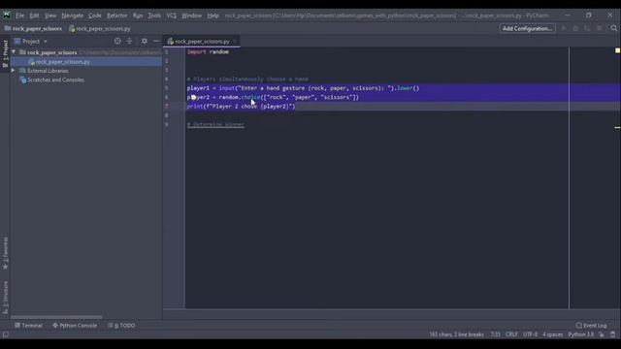The image size is (621, 349).
Task: Click the '# Players simultaneously choose a hand' comment
Action: (x=247, y=79)
